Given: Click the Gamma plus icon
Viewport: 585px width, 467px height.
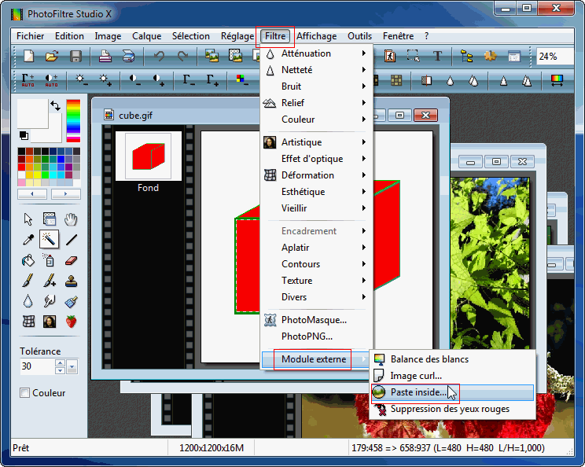Looking at the screenshot, I should click(212, 80).
